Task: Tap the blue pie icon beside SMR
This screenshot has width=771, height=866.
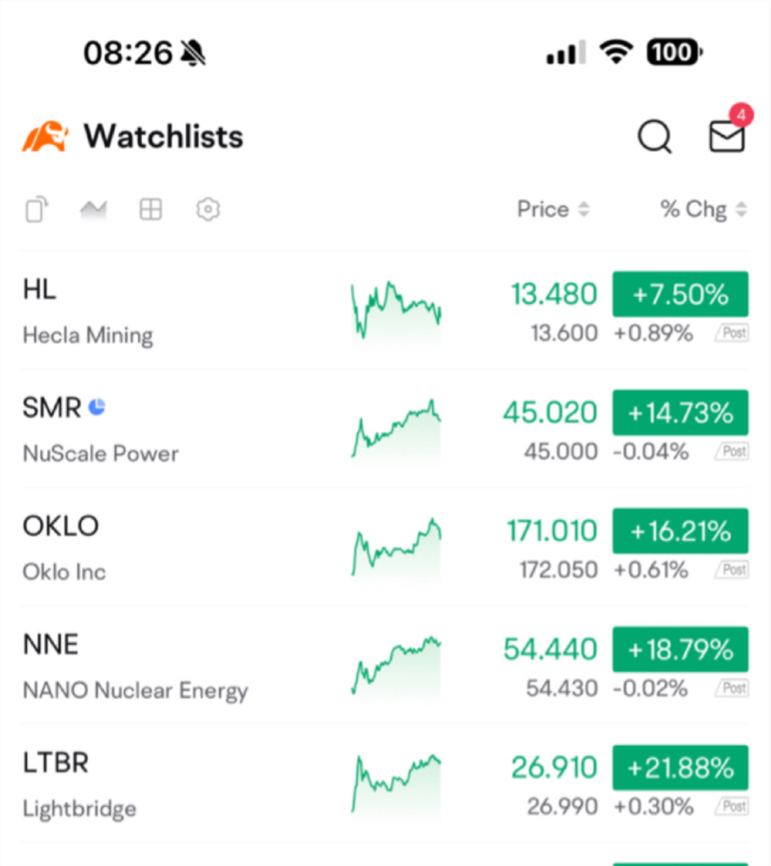Action: 97,407
